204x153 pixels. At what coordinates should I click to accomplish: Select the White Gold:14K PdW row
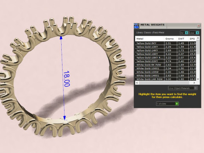tap(166, 79)
